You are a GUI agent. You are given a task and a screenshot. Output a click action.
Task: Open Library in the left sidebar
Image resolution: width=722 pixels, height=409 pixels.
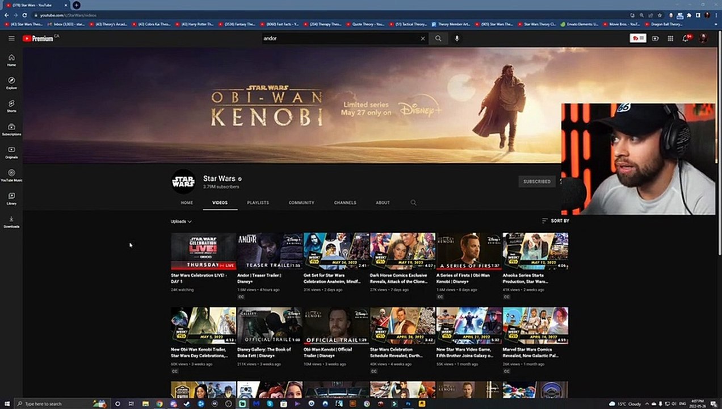pos(11,198)
